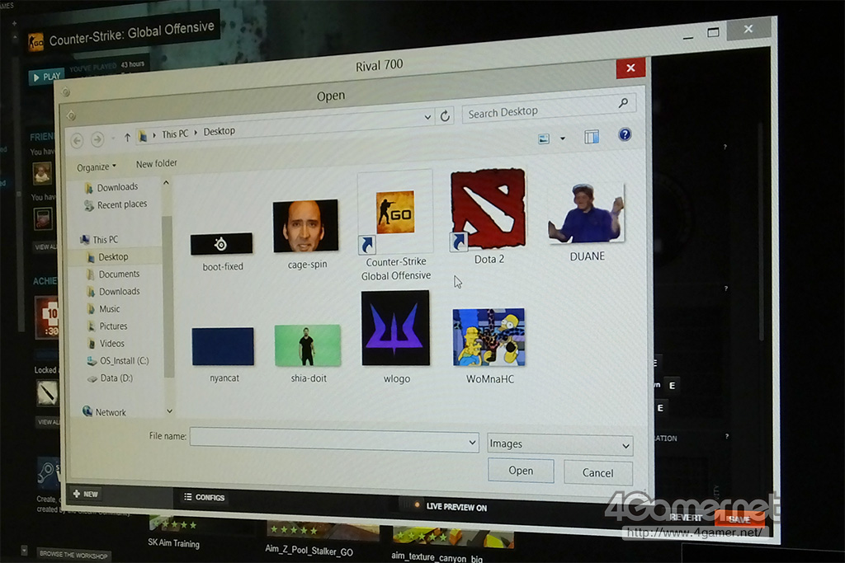Click the Cancel button
This screenshot has height=563, width=845.
pyautogui.click(x=597, y=472)
